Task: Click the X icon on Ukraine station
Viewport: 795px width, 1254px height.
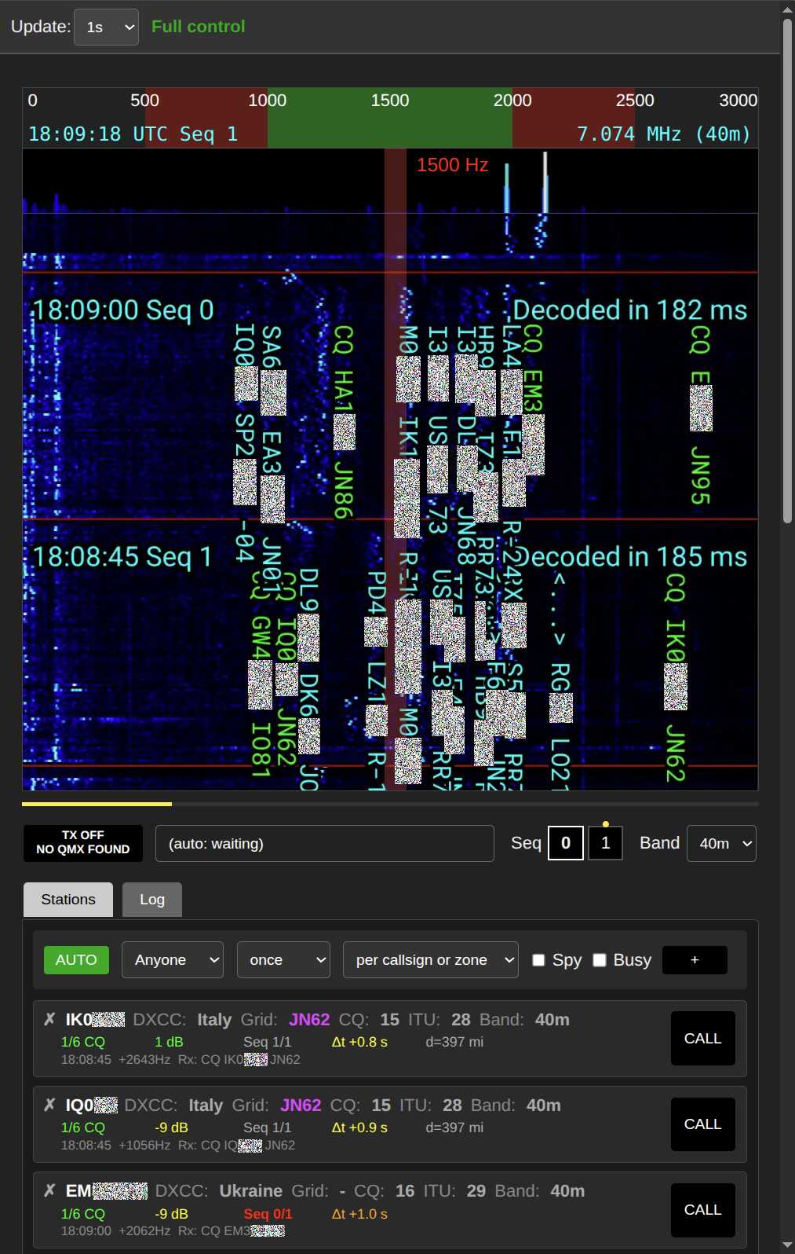Action: coord(49,1190)
